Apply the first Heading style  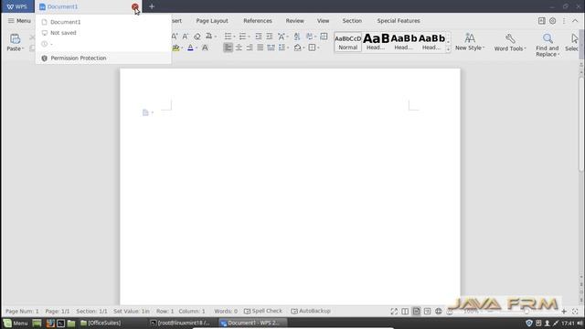[x=376, y=42]
